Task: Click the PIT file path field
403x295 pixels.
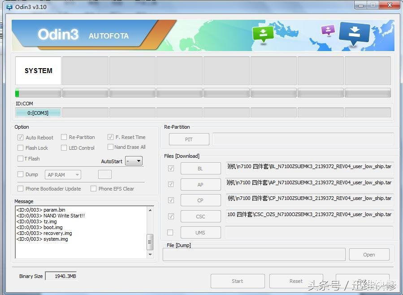Action: [303, 139]
